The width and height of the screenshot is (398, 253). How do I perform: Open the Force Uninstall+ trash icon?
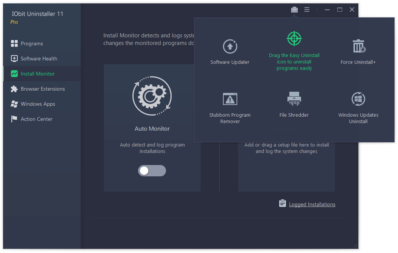(358, 46)
